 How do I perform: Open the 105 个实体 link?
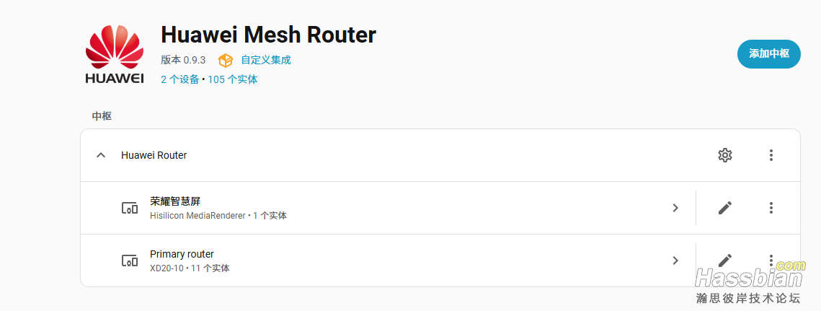tap(233, 79)
